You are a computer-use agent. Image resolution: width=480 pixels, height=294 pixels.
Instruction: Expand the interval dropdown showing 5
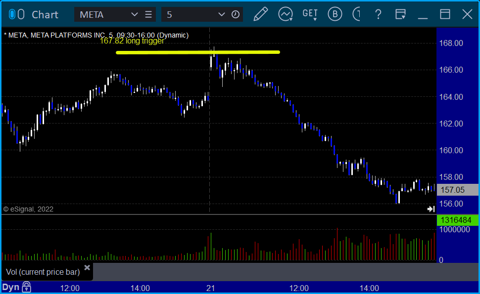click(221, 14)
